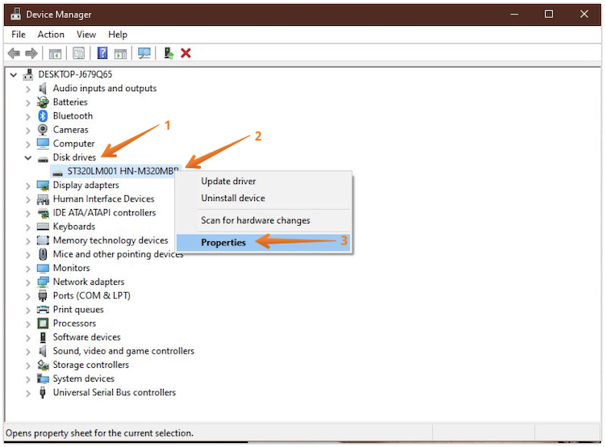Select the DESKTOP-J679Q65 computer name
This screenshot has width=605, height=447.
(x=75, y=74)
